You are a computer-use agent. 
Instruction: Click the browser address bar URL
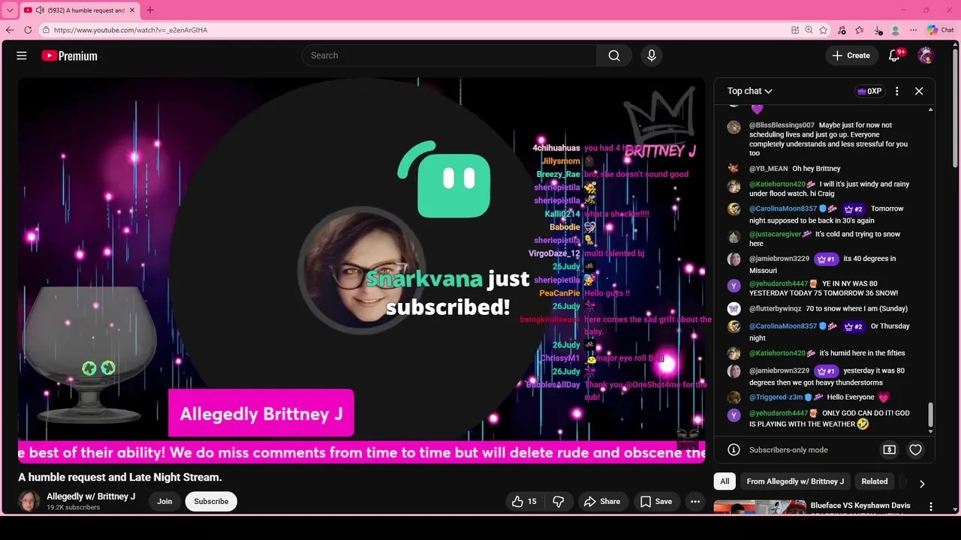click(131, 30)
